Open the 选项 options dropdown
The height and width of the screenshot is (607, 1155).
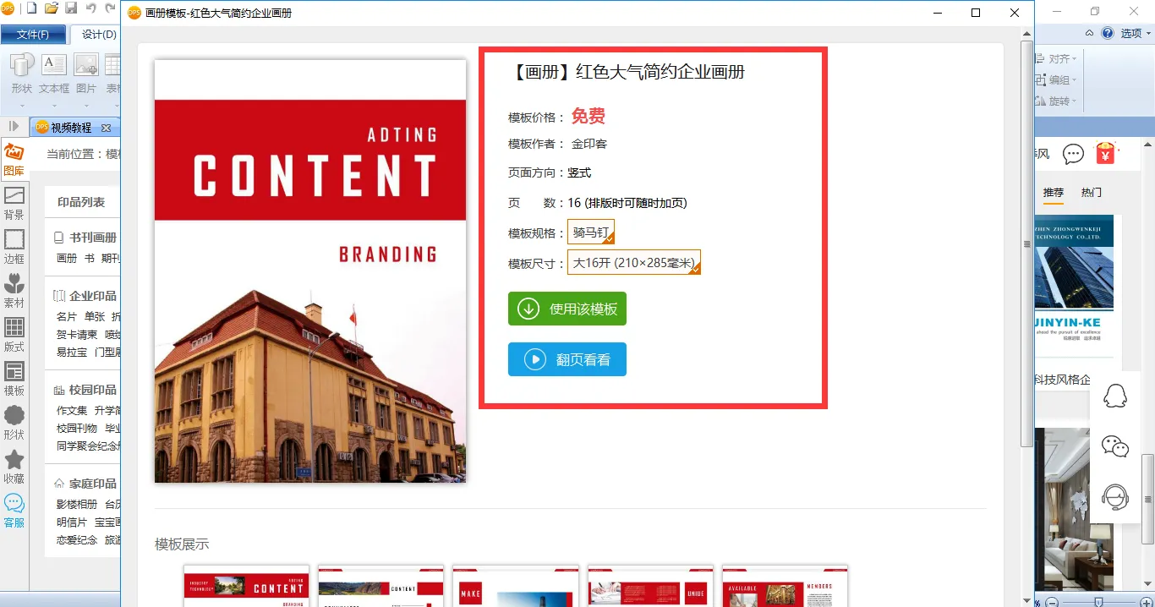pos(1136,33)
